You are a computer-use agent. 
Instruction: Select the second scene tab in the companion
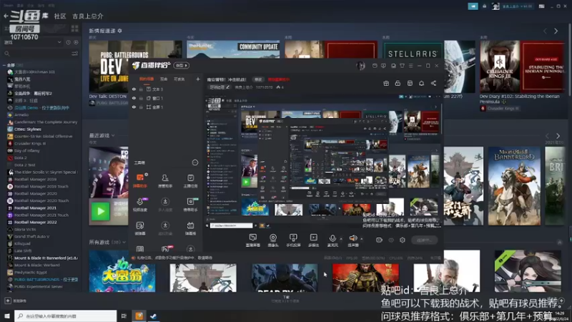point(164,79)
